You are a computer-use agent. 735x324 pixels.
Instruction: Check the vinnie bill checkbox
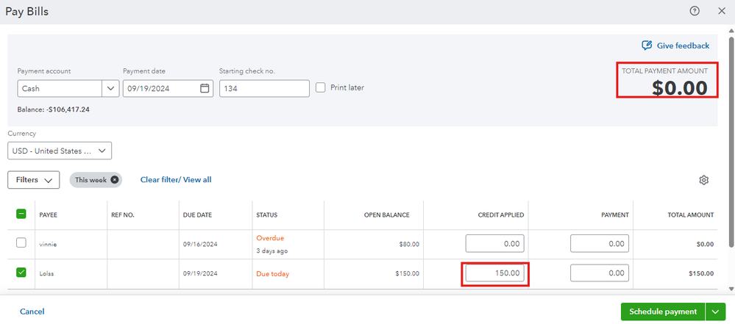(21, 243)
